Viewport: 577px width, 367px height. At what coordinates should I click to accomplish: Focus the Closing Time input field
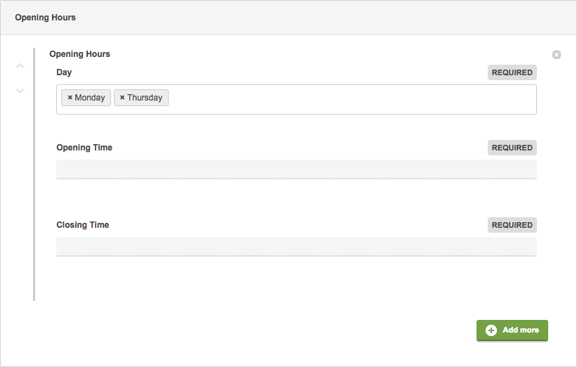296,247
